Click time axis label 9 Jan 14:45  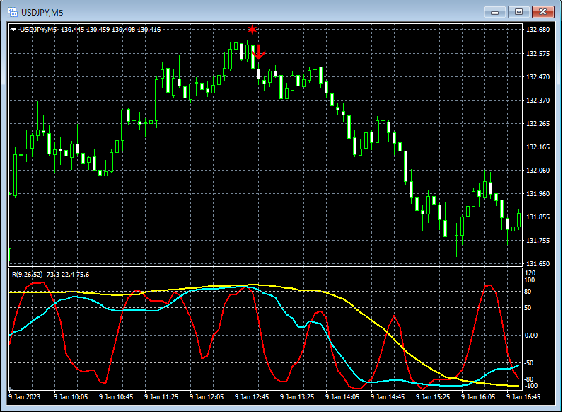click(388, 397)
